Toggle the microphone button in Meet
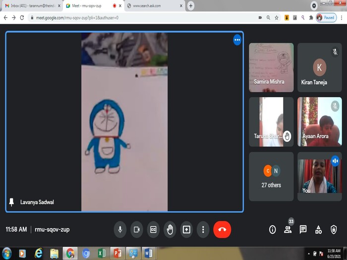The height and width of the screenshot is (260, 347). tap(120, 229)
